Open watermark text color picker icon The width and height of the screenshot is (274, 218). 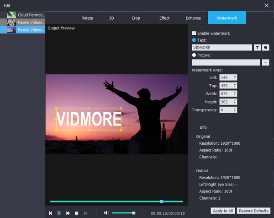[265, 48]
